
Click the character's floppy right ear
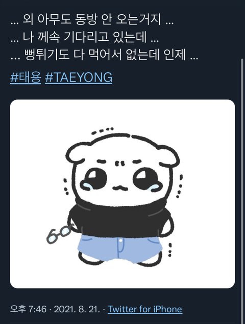coord(168,155)
